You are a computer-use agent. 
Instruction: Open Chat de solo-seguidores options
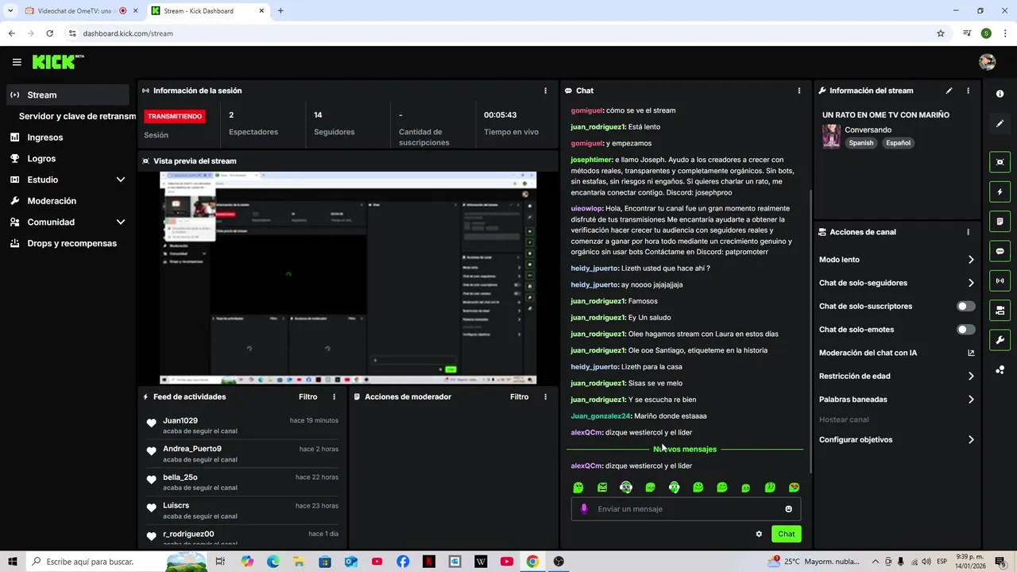tap(897, 283)
